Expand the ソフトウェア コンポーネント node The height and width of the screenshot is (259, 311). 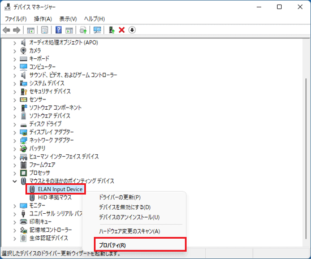point(15,108)
